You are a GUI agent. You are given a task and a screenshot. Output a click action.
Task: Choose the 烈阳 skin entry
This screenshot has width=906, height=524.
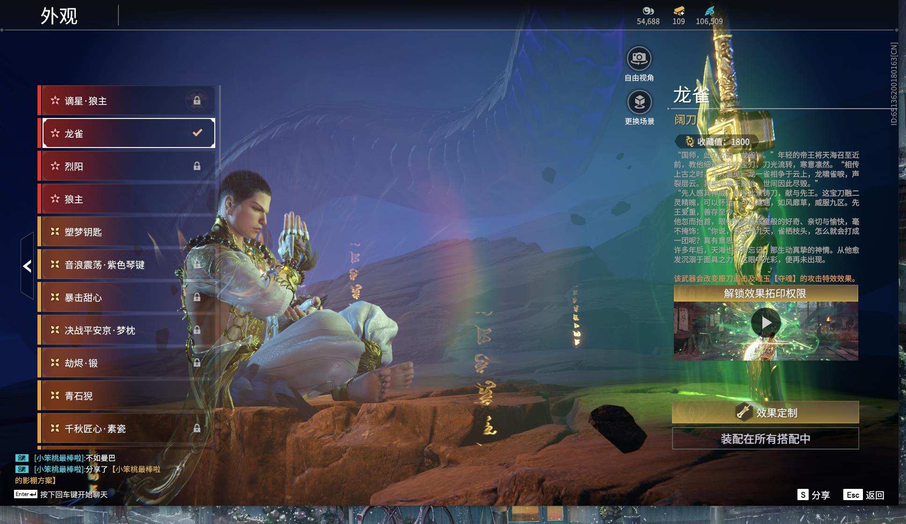[126, 166]
